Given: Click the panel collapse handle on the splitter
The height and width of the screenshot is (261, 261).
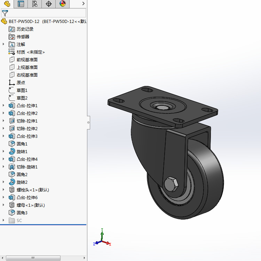Looking at the screenshot, I should (x=88, y=122).
